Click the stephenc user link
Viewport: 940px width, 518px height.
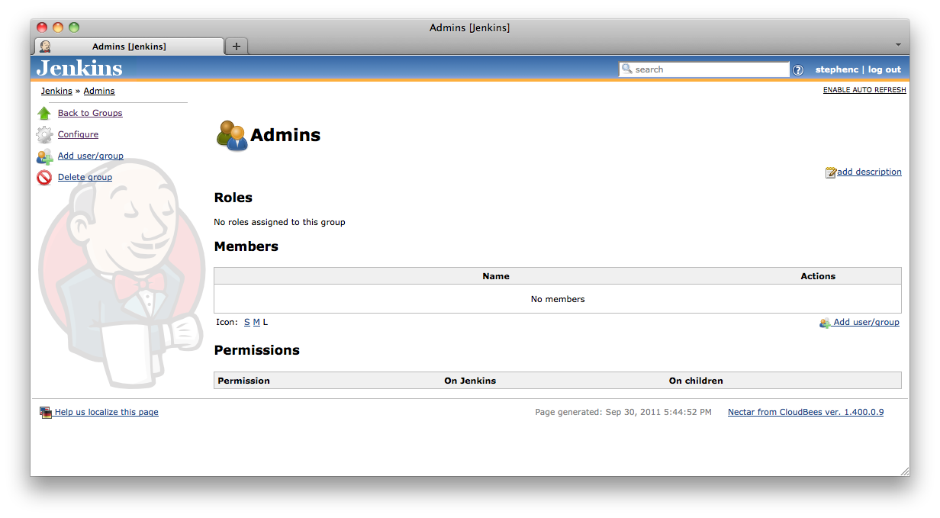[x=837, y=69]
